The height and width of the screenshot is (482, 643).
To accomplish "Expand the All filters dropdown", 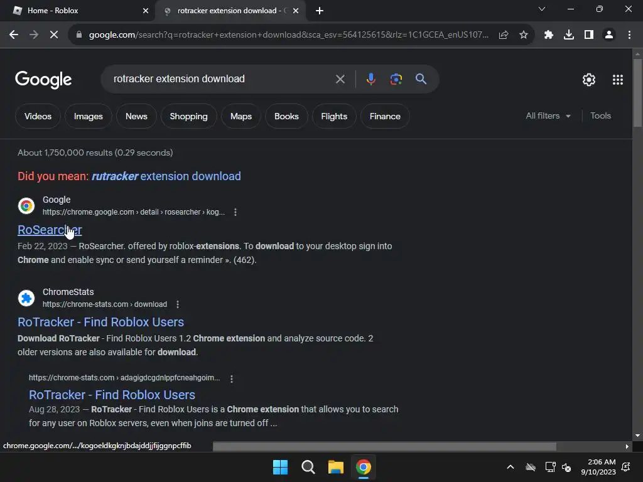I will (548, 116).
